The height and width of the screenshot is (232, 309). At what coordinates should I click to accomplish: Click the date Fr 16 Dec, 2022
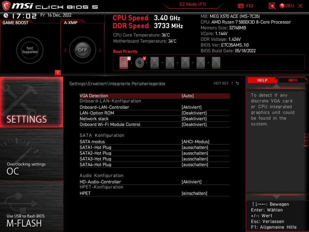[56, 15]
